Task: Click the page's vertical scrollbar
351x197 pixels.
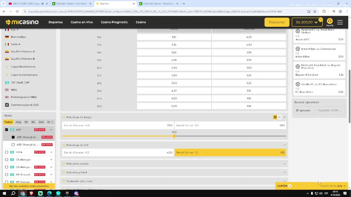Action: click(x=350, y=96)
